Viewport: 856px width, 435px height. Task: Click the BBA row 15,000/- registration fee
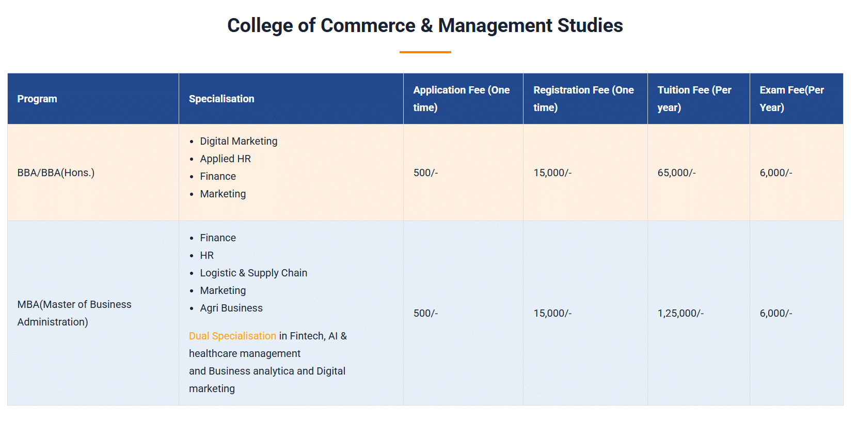click(552, 173)
